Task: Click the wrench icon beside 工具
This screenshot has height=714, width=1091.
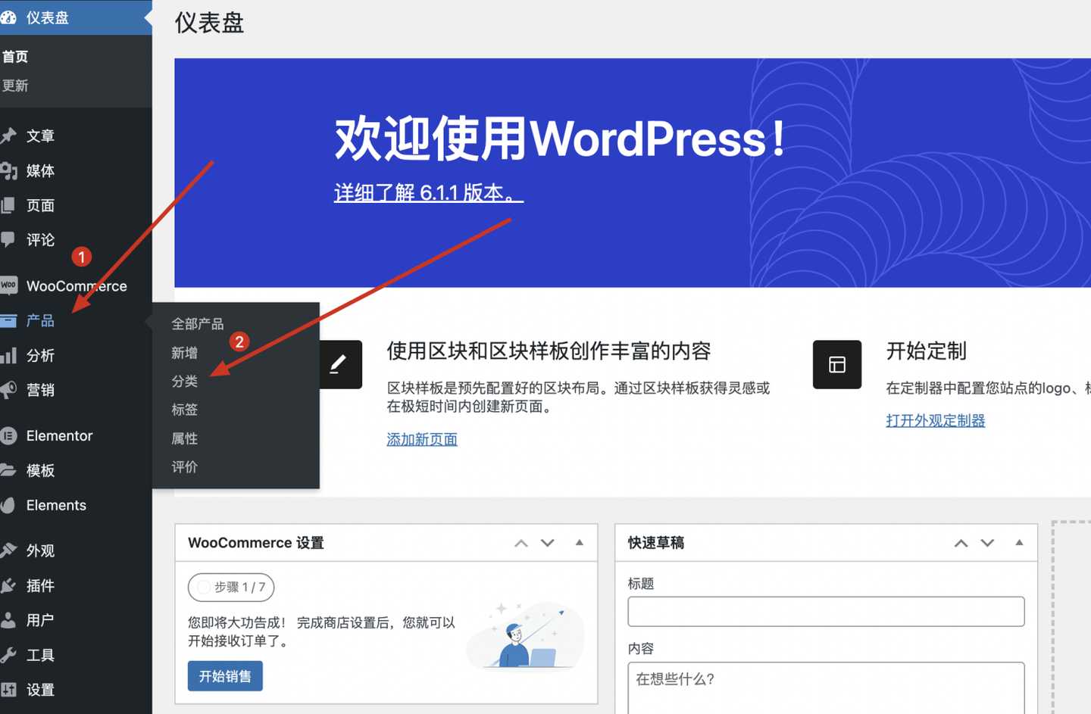Action: point(8,655)
